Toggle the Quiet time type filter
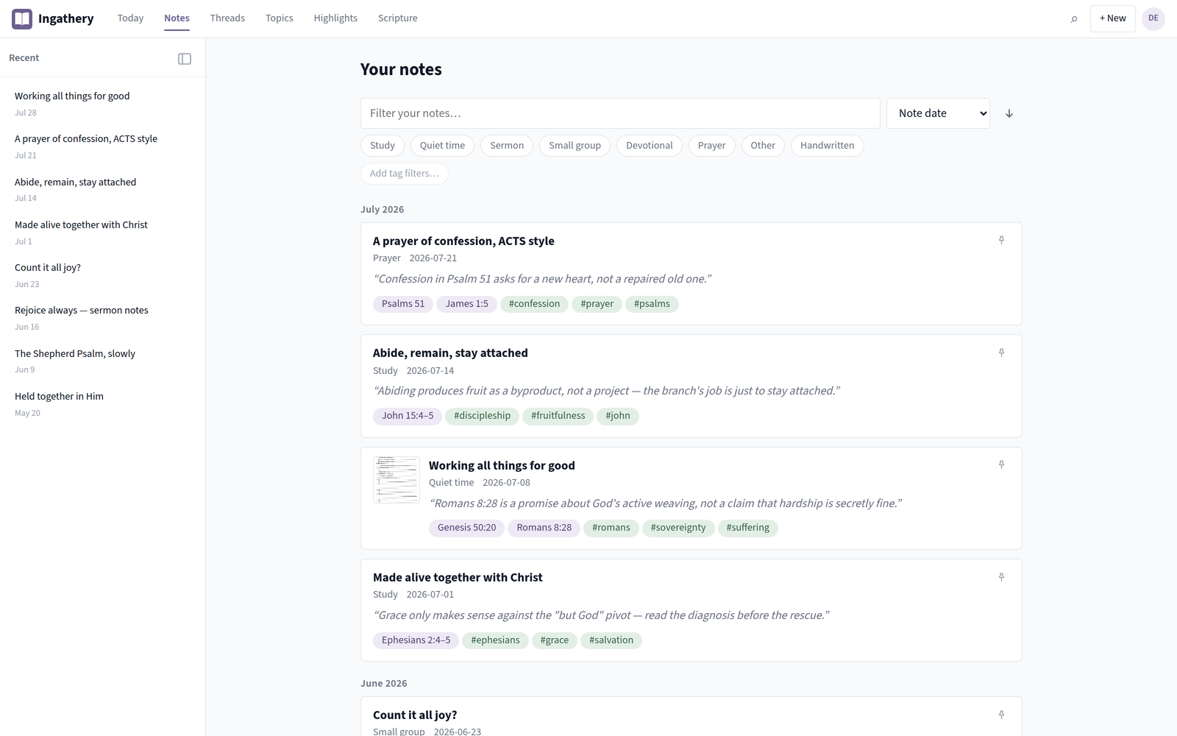 point(442,146)
